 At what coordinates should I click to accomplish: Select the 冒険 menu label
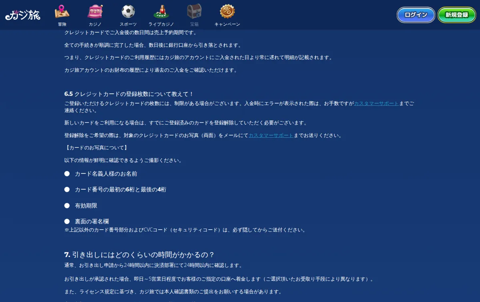(x=62, y=24)
